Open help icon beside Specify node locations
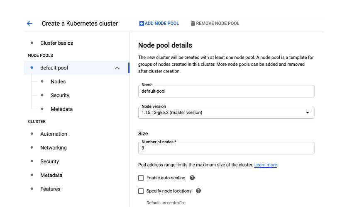The height and width of the screenshot is (207, 347). point(198,191)
